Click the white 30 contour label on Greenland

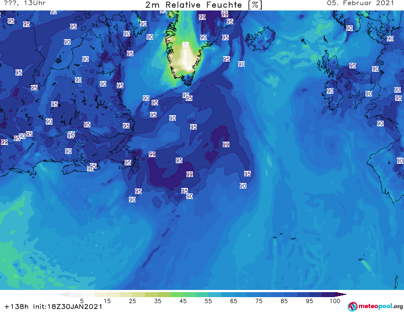tap(186, 45)
